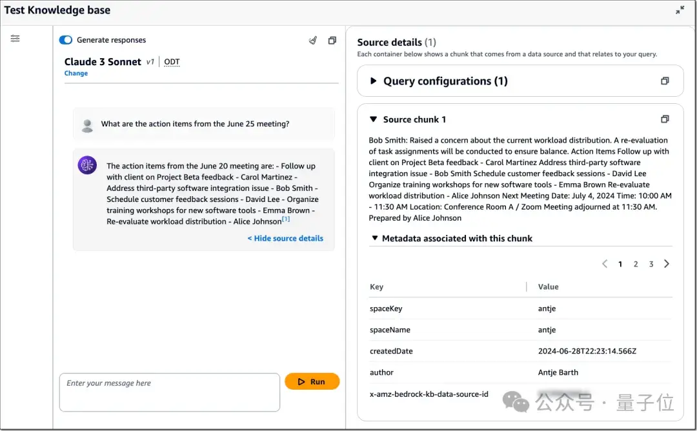Go to metadata page 2

coord(636,264)
